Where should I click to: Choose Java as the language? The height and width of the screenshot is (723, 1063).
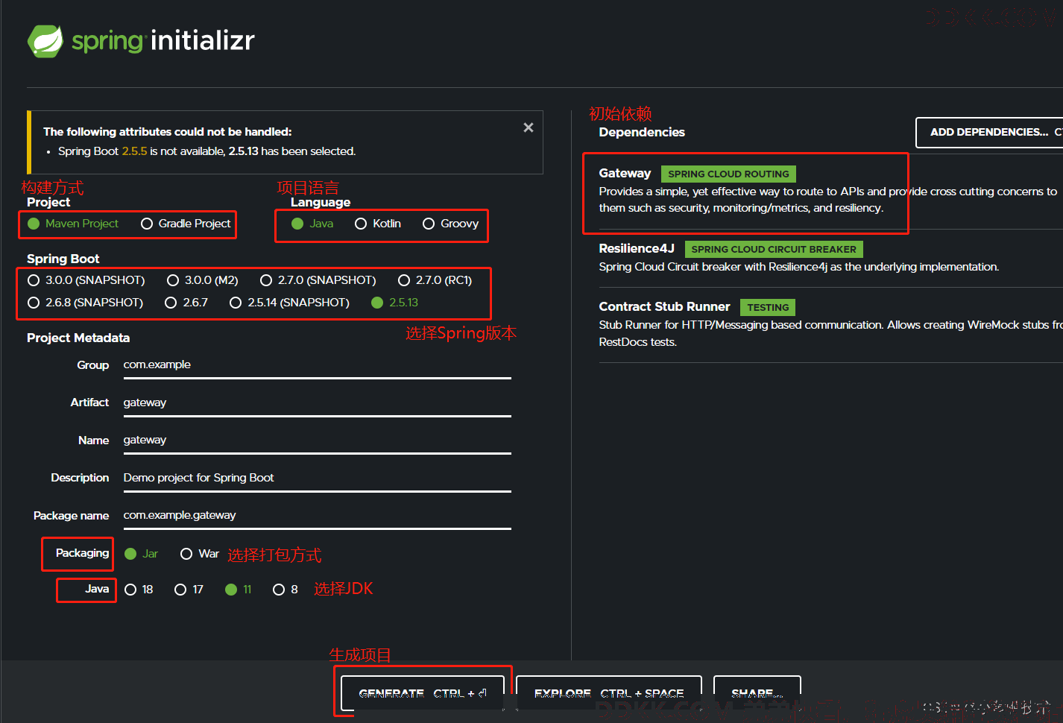click(312, 224)
